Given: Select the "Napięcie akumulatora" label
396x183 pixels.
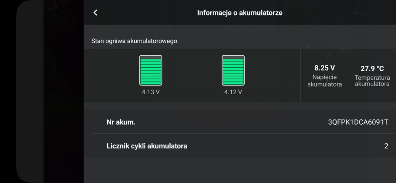Looking at the screenshot, I should (x=324, y=80).
